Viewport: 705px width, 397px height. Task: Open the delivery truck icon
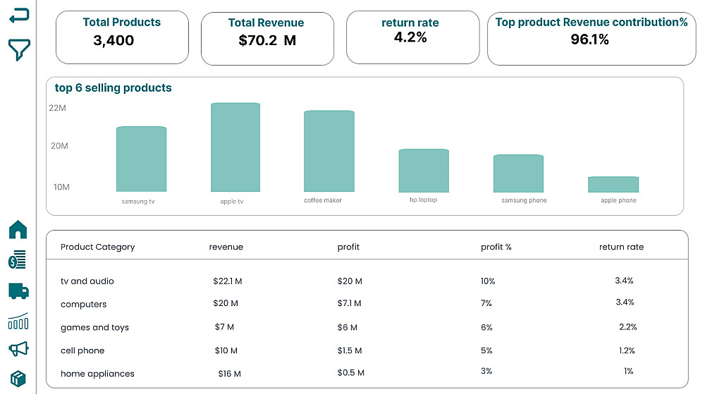(18, 291)
